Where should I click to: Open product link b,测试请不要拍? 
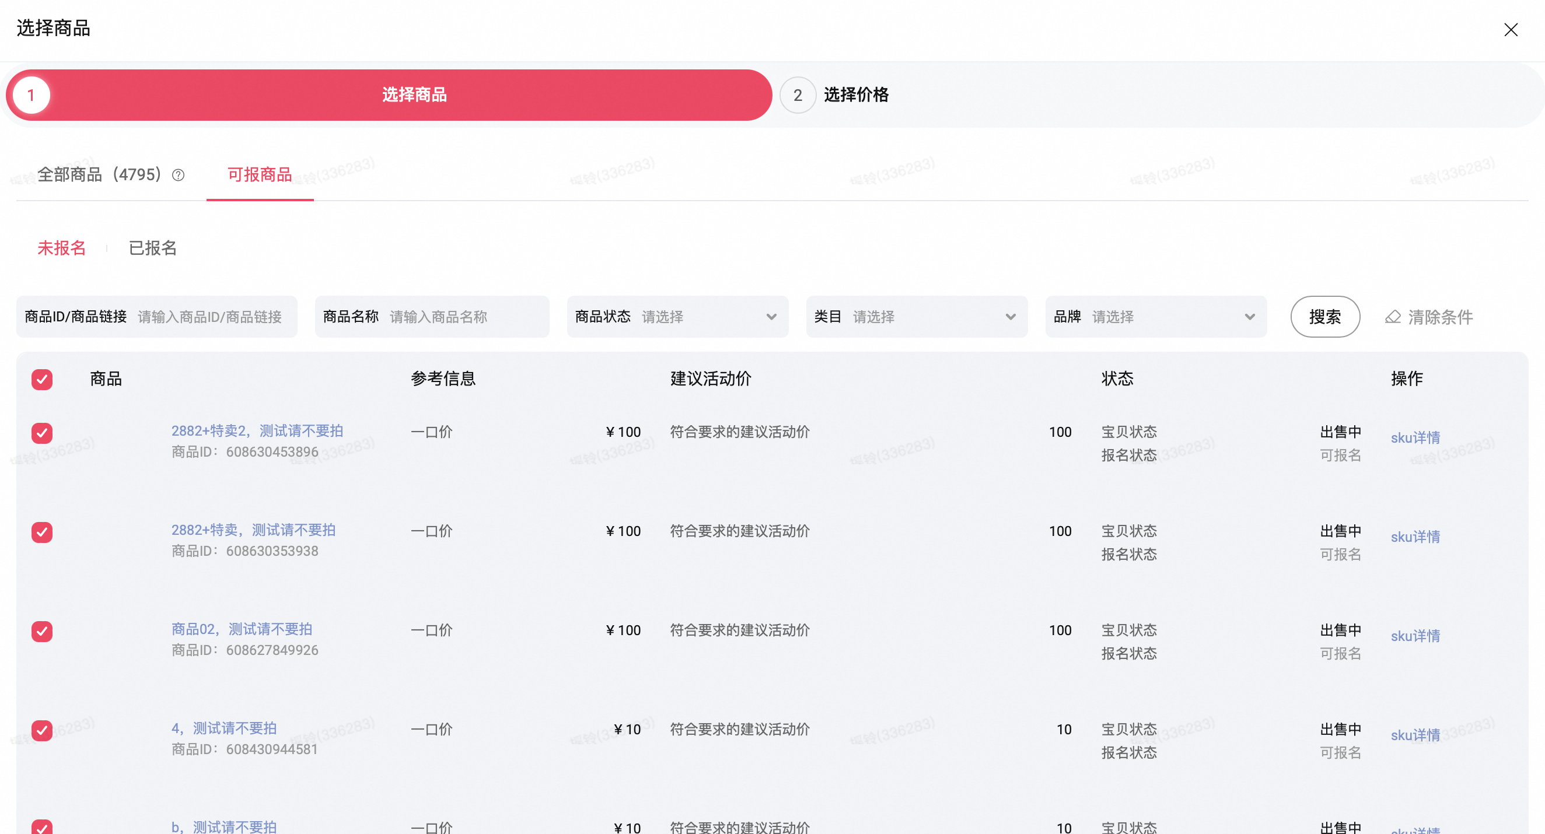[223, 827]
